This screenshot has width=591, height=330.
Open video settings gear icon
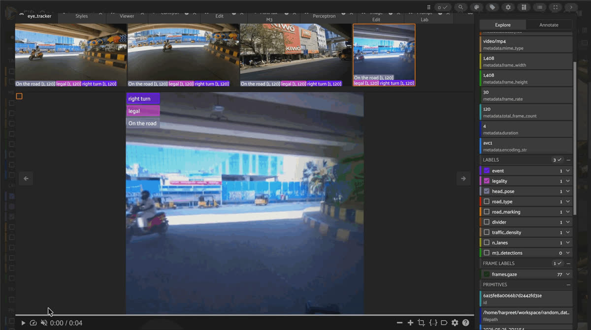pos(455,323)
